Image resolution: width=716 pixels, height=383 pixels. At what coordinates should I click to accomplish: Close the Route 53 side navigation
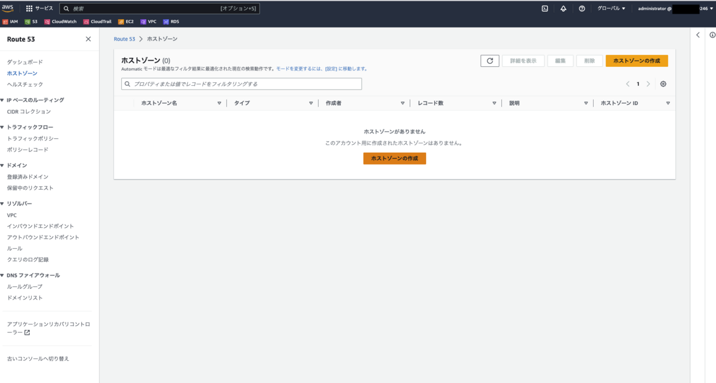[88, 39]
